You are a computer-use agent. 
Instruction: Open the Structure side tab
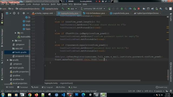click(x=2, y=57)
